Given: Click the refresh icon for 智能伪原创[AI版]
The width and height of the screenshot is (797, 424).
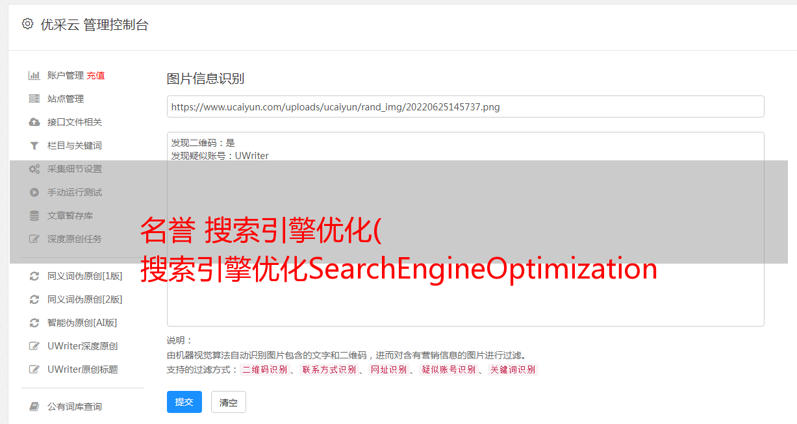Looking at the screenshot, I should click(34, 323).
